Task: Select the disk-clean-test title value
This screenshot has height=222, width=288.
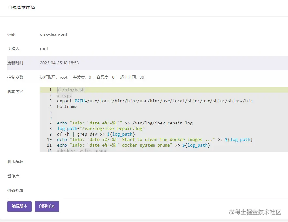Action: (54, 34)
